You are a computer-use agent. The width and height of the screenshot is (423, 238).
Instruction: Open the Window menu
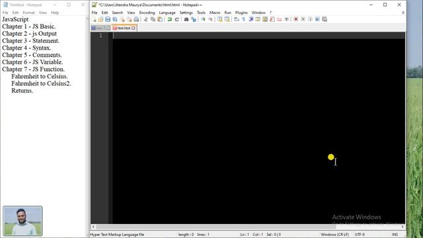pos(258,13)
